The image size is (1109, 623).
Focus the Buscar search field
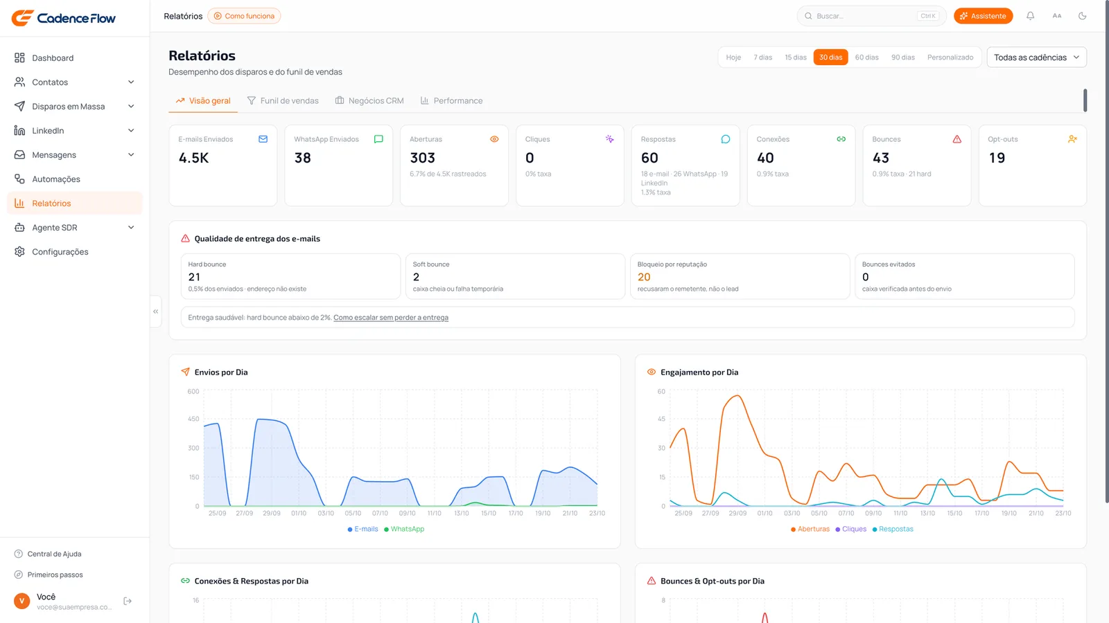pyautogui.click(x=871, y=16)
